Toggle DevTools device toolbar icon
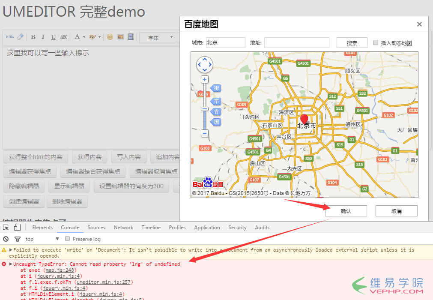This screenshot has height=300, width=433. (17, 227)
